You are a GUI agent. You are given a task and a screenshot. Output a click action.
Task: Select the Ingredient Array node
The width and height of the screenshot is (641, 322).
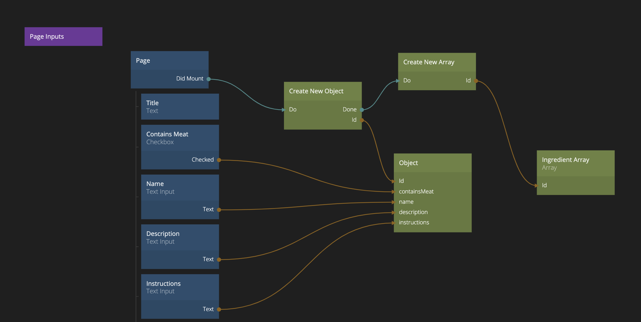coord(575,163)
